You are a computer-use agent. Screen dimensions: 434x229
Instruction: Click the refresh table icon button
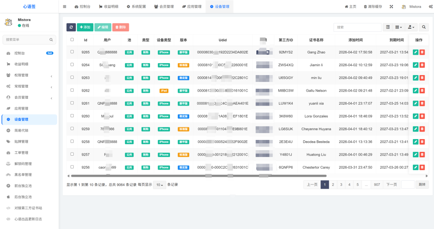(71, 27)
